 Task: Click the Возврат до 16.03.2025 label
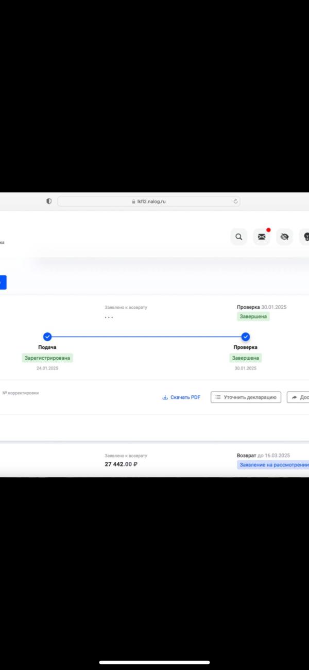point(264,456)
